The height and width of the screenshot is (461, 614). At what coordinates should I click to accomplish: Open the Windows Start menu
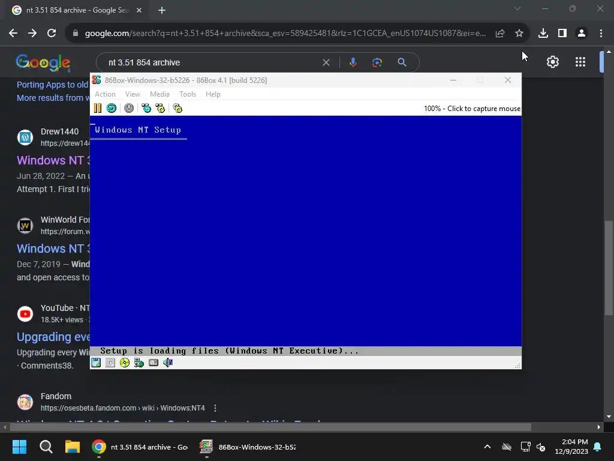tap(19, 447)
